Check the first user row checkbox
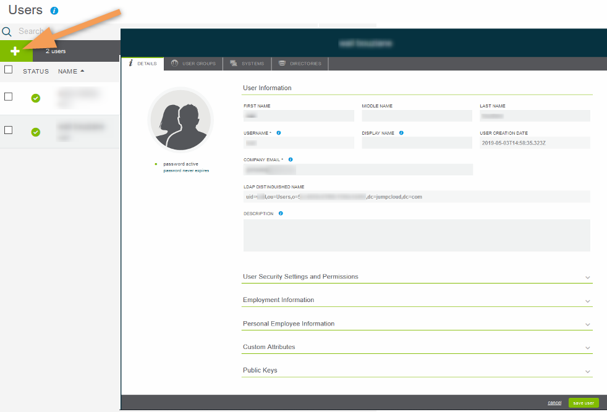607x412 pixels. pos(9,96)
